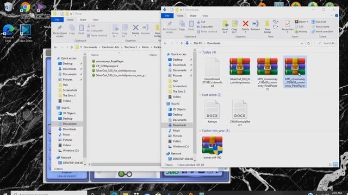Click Back arrow in Downloads window
This screenshot has width=348, height=195.
[165, 43]
